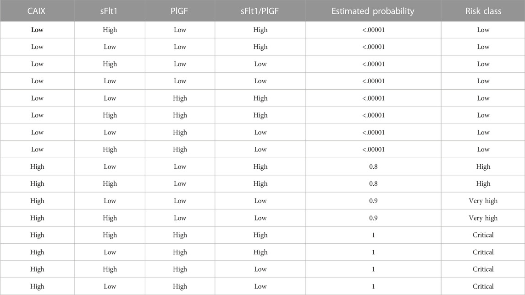The image size is (525, 295).
Task: Click the first High risk class cell
Action: click(x=483, y=166)
